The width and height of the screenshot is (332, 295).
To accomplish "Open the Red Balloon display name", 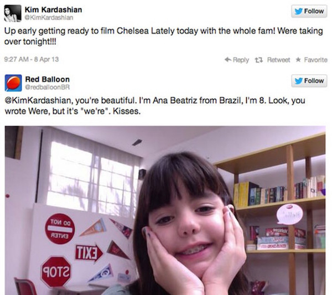I will point(48,79).
